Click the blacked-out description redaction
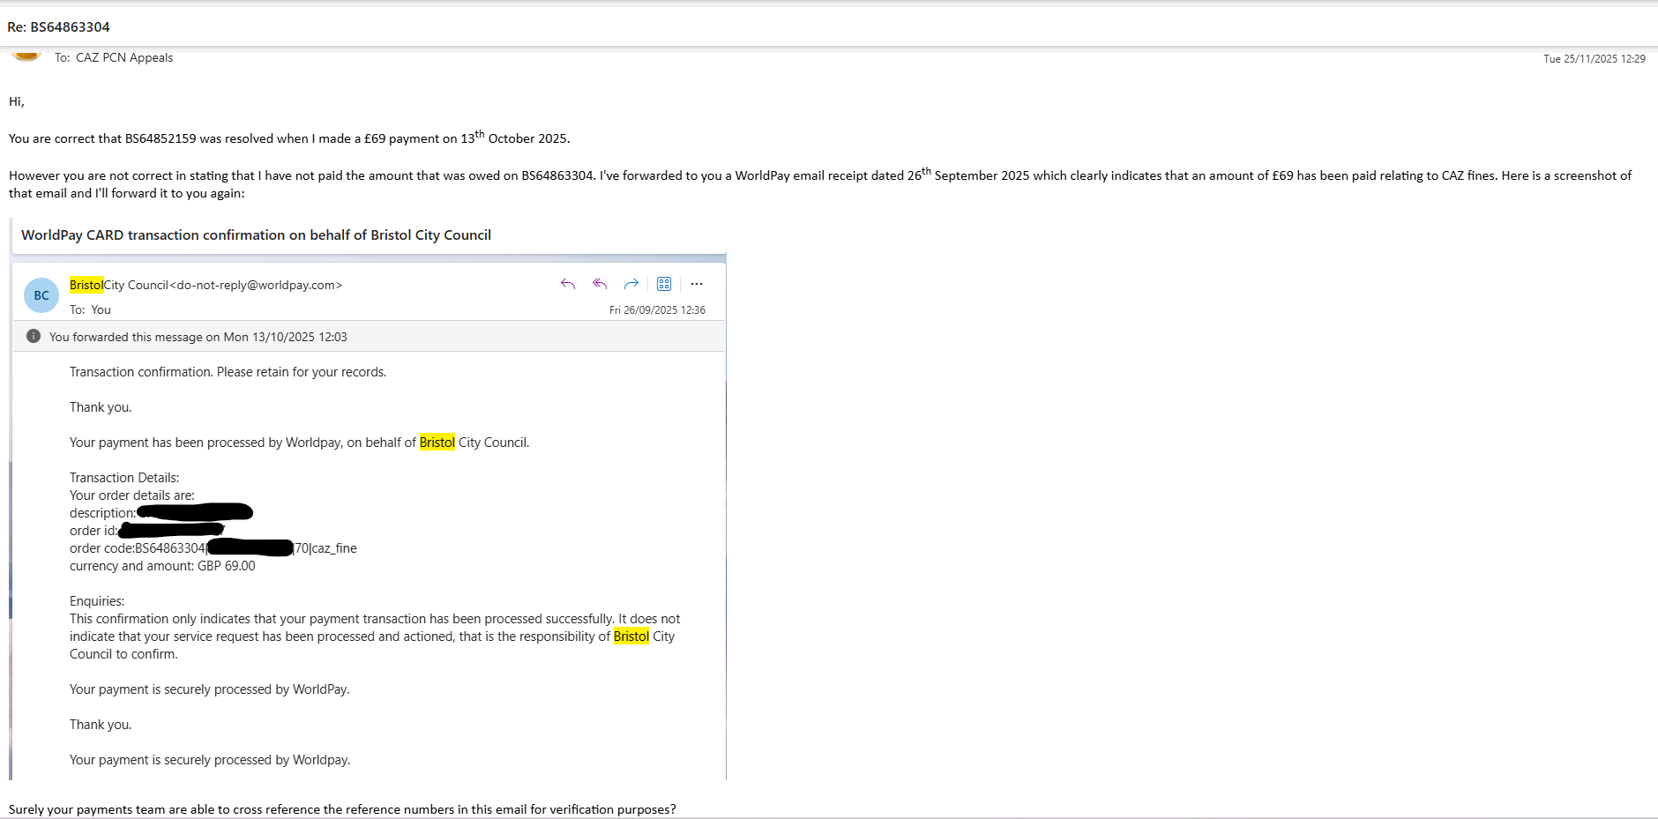Viewport: 1658px width, 819px height. click(x=195, y=512)
